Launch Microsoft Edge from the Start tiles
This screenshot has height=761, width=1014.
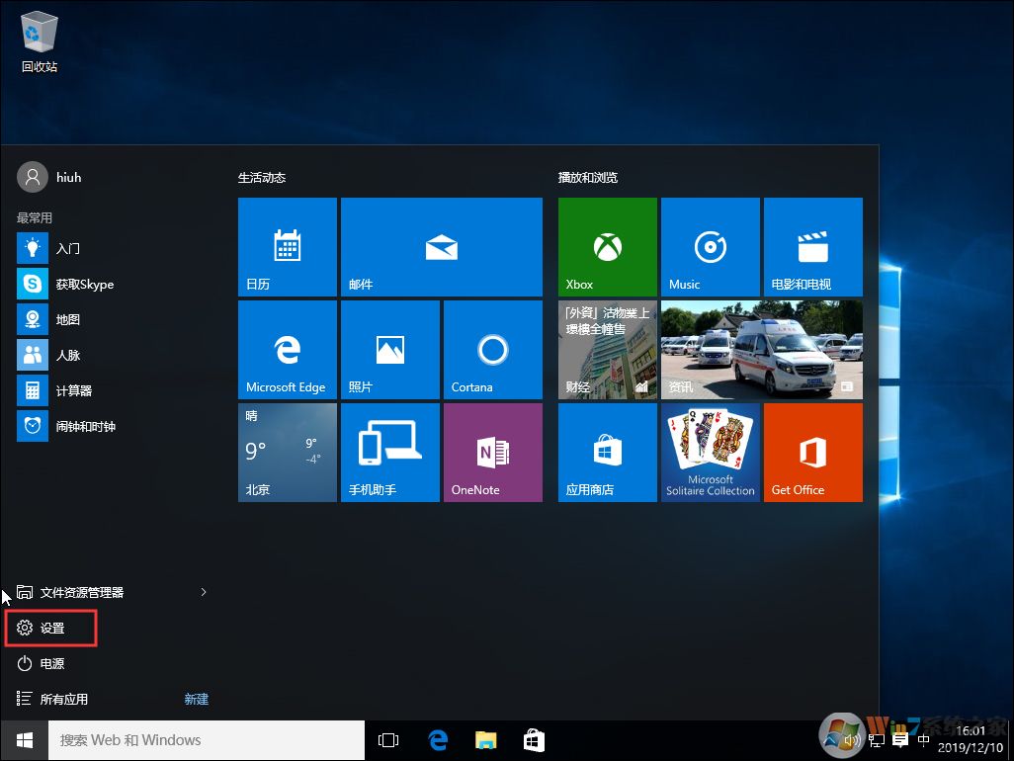click(x=287, y=349)
